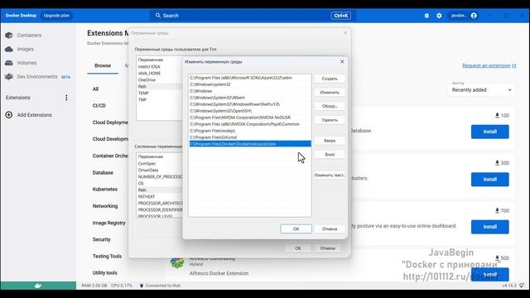Close the 'Изменить переменную среды' dialog

coord(342,61)
